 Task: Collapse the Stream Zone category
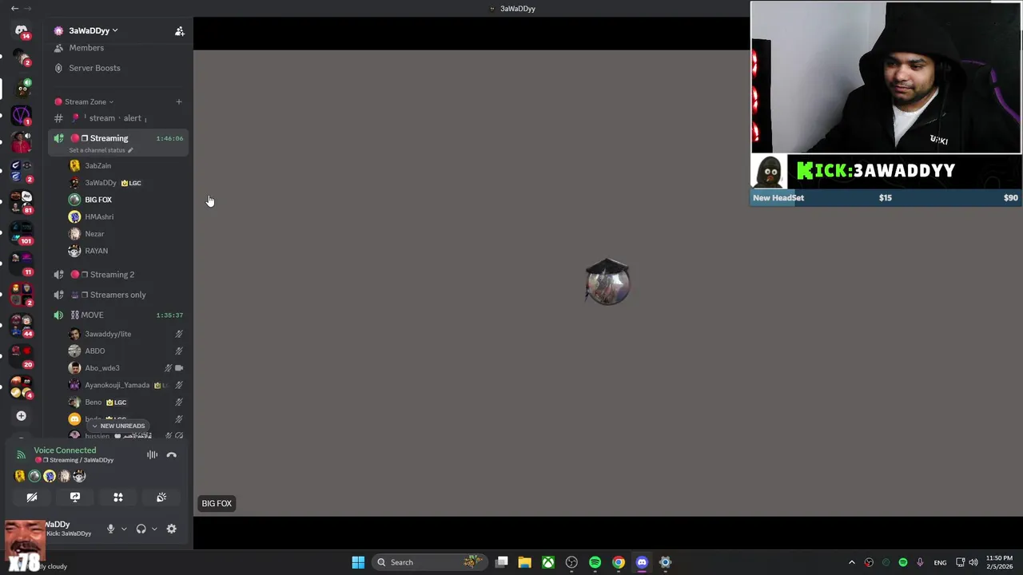click(90, 102)
